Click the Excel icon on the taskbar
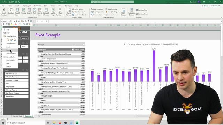Viewport: 223px width, 125px height. pyautogui.click(x=77, y=123)
